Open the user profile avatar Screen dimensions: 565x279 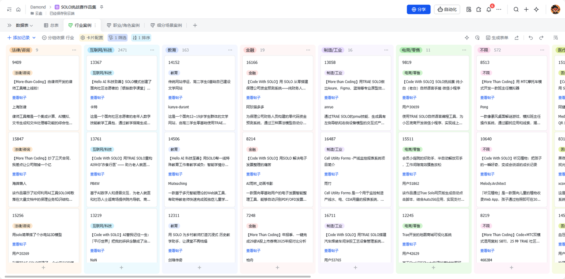(555, 9)
